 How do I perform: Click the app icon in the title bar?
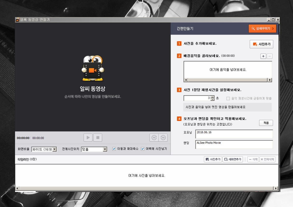17,20
